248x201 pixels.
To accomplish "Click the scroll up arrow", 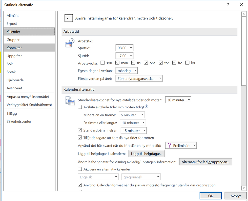I will point(243,14).
